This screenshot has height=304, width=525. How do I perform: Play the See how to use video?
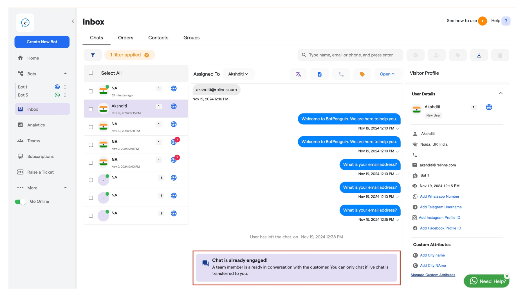pyautogui.click(x=483, y=21)
